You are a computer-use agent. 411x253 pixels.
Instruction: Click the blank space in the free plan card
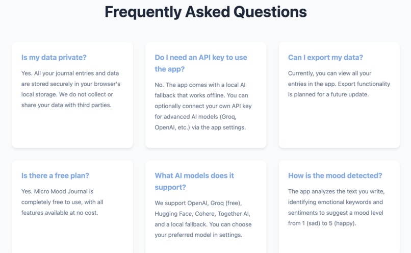tap(72, 235)
